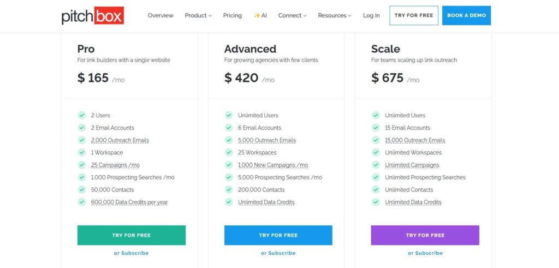Click the Pitchbox logo
This screenshot has width=559, height=268.
[x=93, y=15]
